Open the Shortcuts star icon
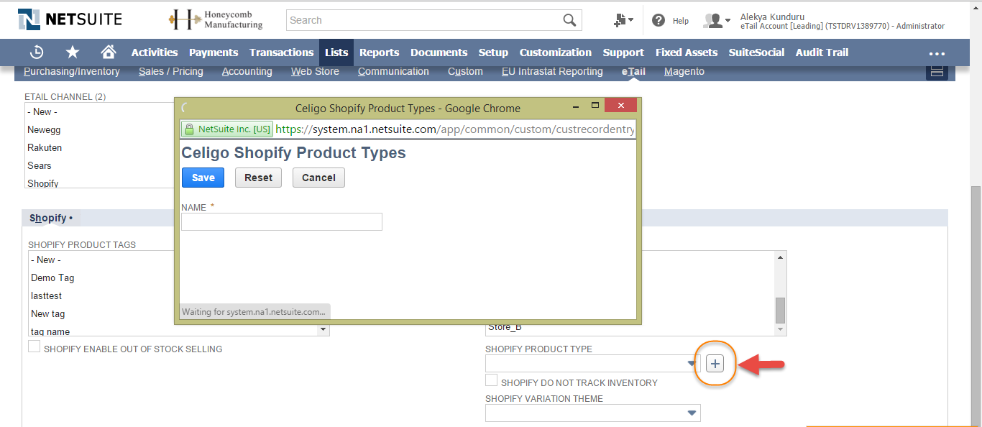Screen dimensions: 982x427 coord(73,52)
